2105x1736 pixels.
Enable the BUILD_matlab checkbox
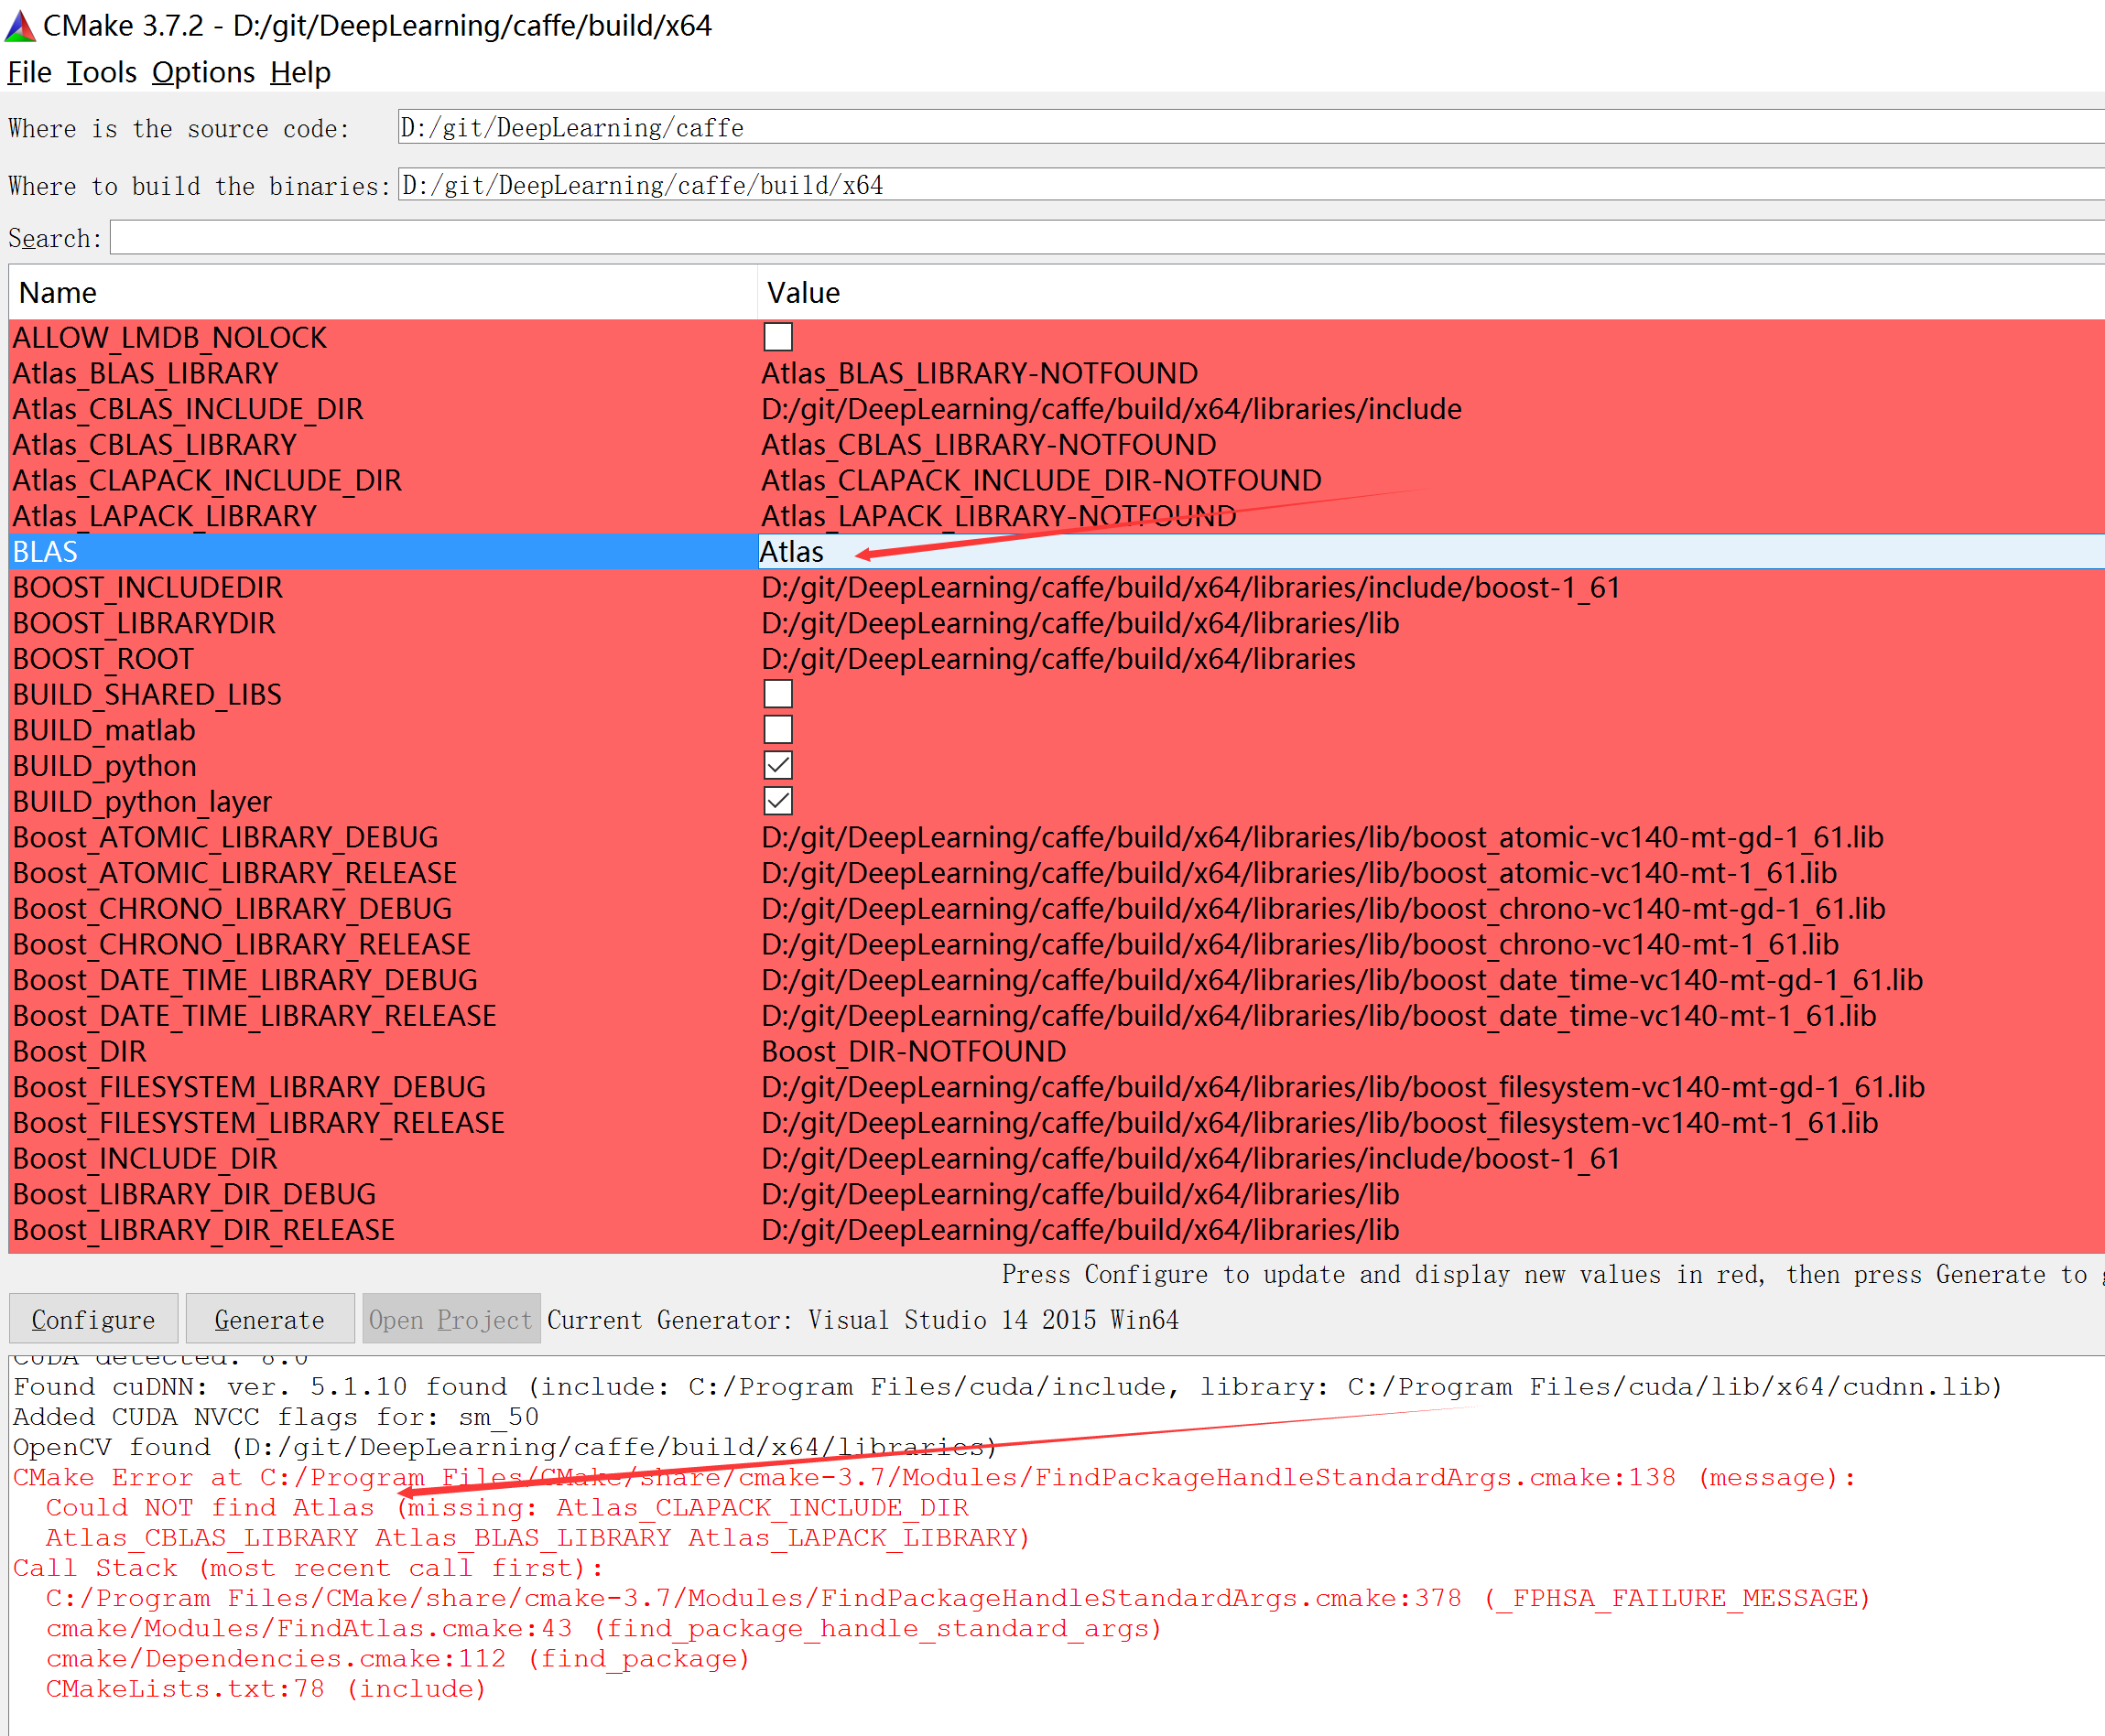[777, 730]
